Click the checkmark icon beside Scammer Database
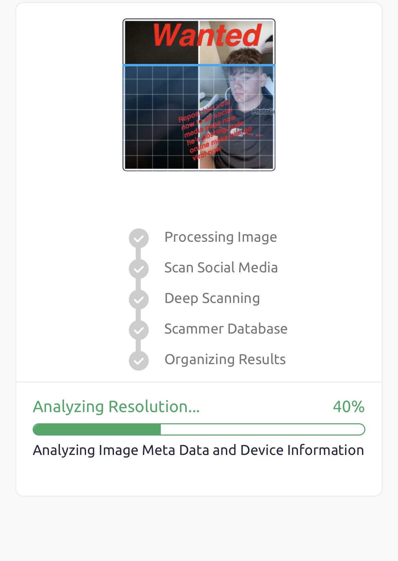398x561 pixels. click(x=139, y=330)
